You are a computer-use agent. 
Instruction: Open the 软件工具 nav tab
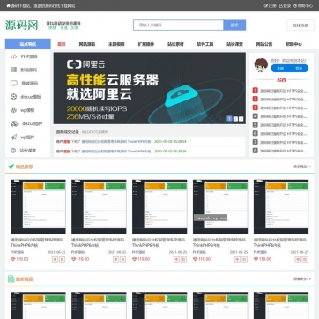pos(205,44)
